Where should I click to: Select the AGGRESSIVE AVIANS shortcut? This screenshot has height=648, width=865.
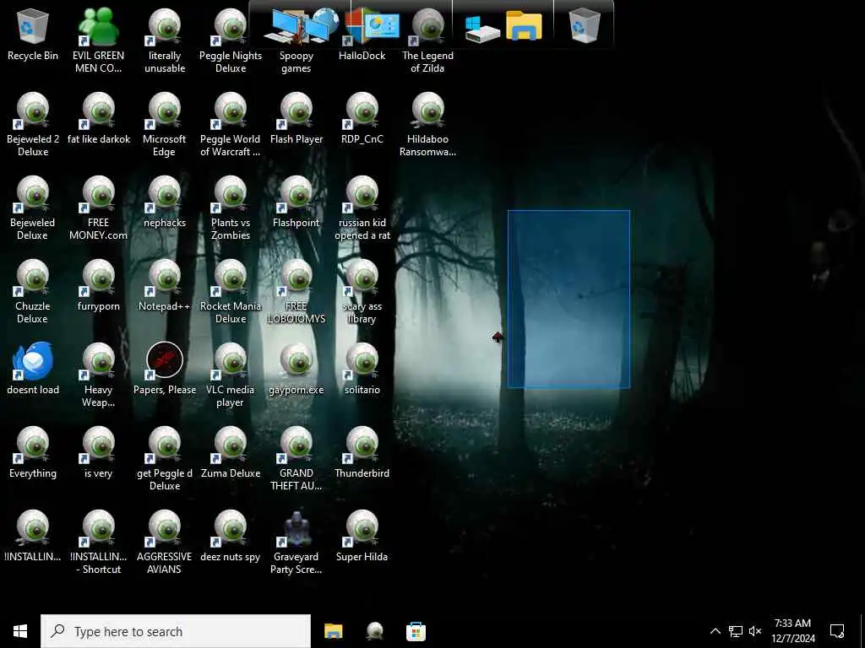(x=165, y=543)
